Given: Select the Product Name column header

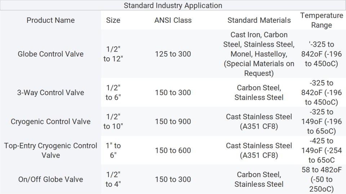Looking at the screenshot, I should 50,20.
